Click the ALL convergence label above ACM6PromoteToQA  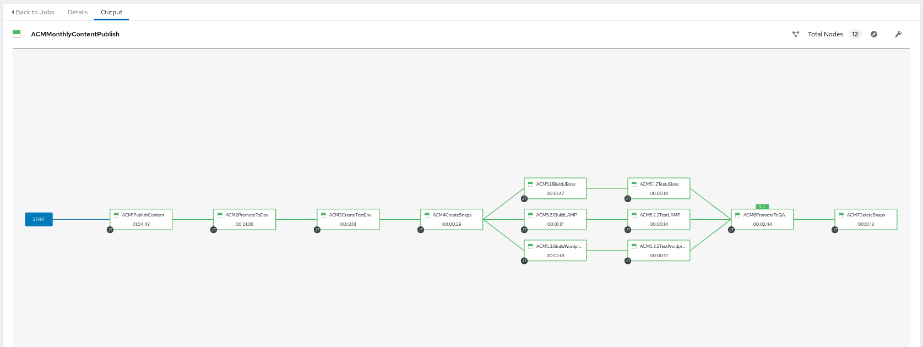(x=762, y=207)
